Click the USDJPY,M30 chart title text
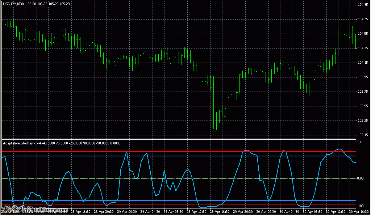 [13, 4]
